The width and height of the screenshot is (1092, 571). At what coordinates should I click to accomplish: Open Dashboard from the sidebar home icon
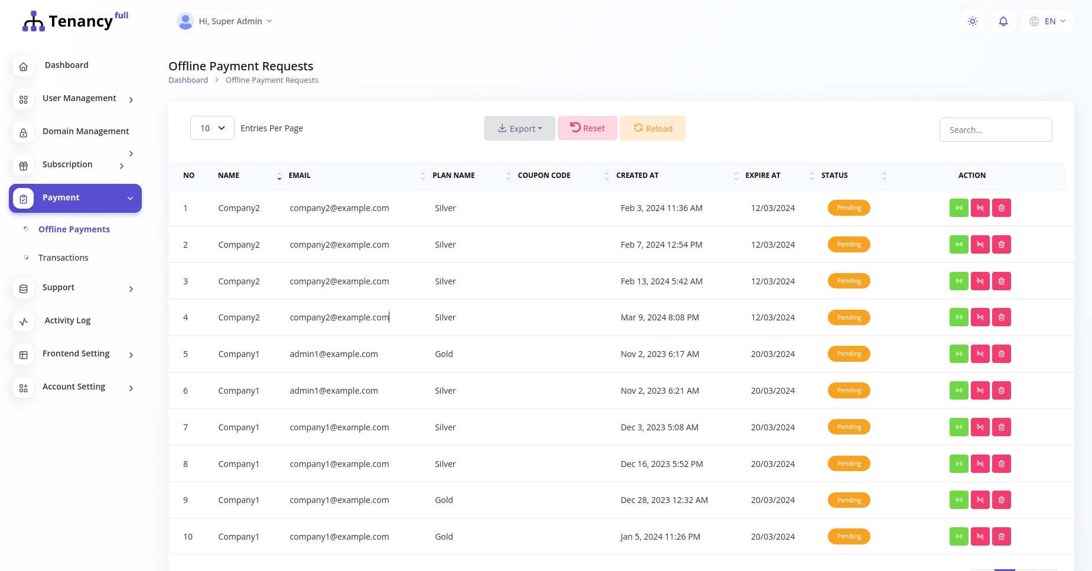pos(23,66)
